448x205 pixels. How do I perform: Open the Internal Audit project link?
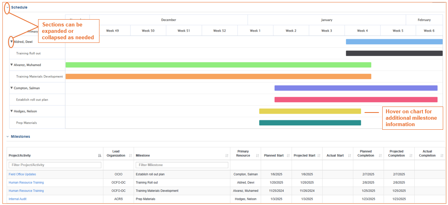coord(17,199)
